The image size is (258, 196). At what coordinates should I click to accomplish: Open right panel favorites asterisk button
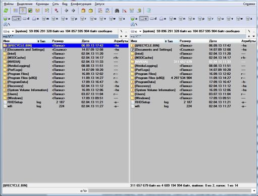[x=249, y=36]
